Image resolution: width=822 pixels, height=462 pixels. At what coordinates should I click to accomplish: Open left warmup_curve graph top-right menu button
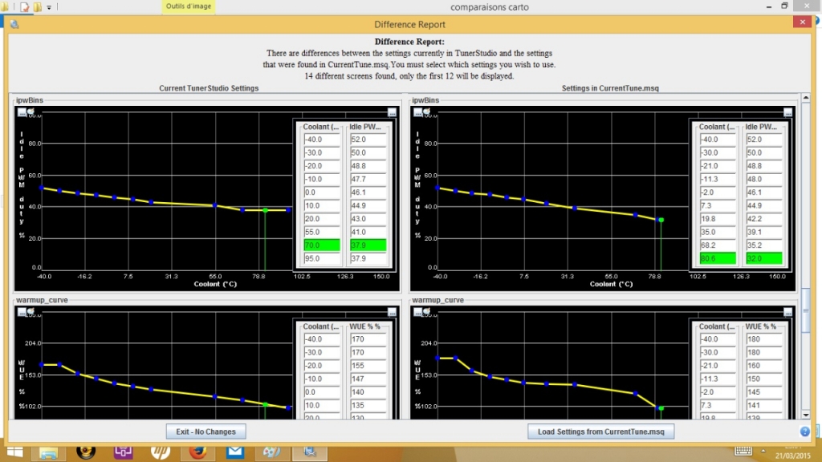tap(392, 312)
